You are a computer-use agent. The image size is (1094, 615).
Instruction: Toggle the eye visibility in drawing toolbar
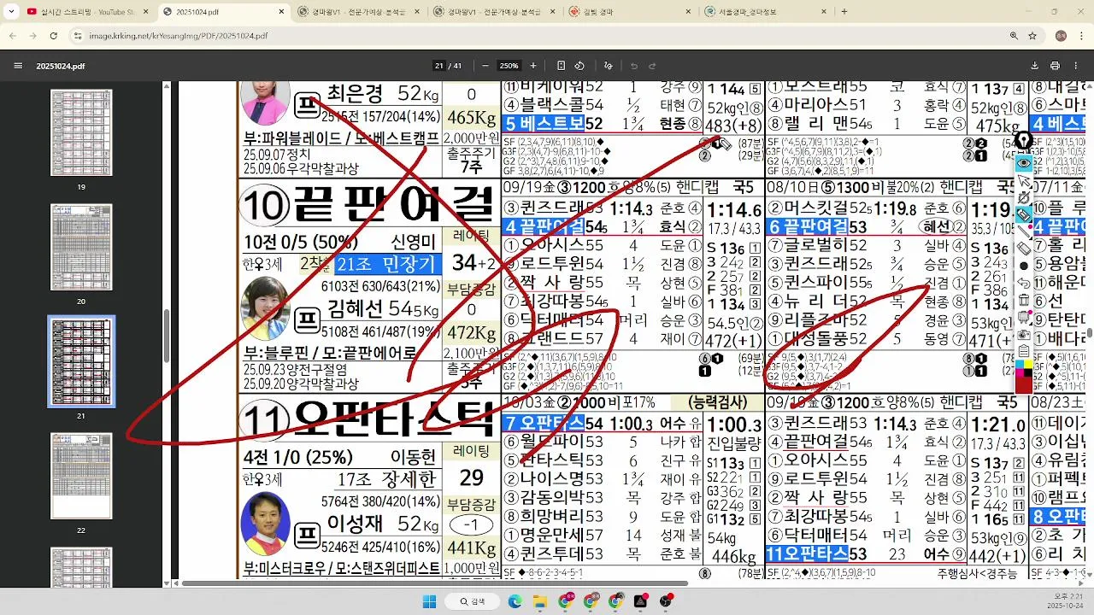tap(1023, 162)
